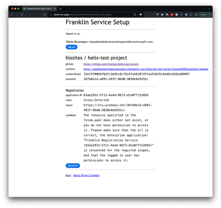Click the sign out button
Image resolution: width=221 pixels, height=208 pixels.
click(72, 47)
